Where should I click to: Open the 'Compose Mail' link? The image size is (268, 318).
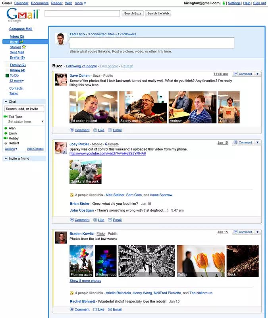pyautogui.click(x=21, y=29)
